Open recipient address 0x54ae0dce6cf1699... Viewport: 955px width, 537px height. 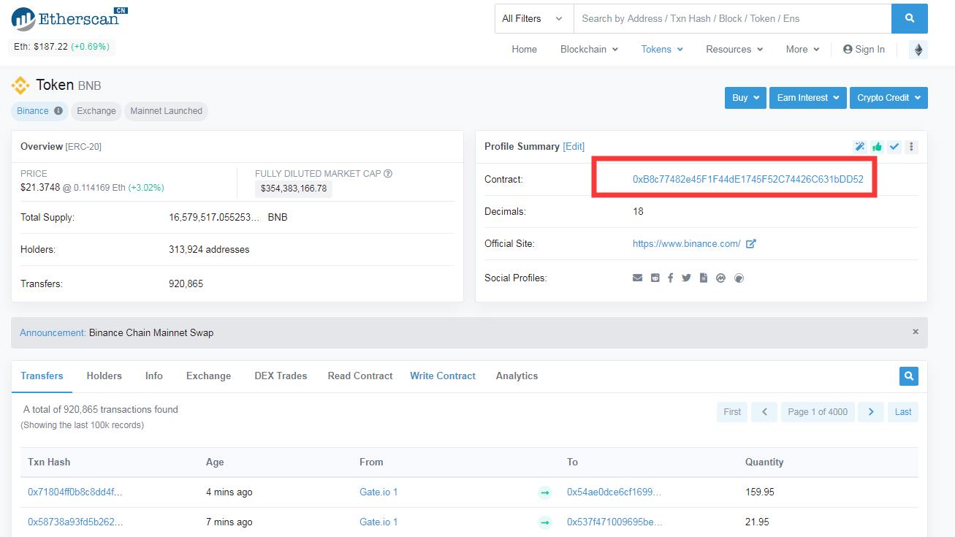(x=614, y=492)
